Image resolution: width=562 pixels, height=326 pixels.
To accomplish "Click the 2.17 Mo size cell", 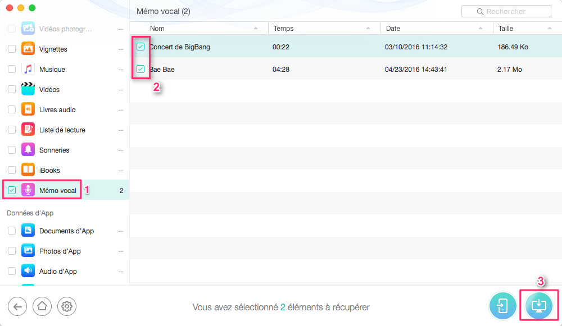I will click(509, 70).
